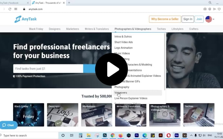Open browser tab search magnifier icon

(210, 3)
